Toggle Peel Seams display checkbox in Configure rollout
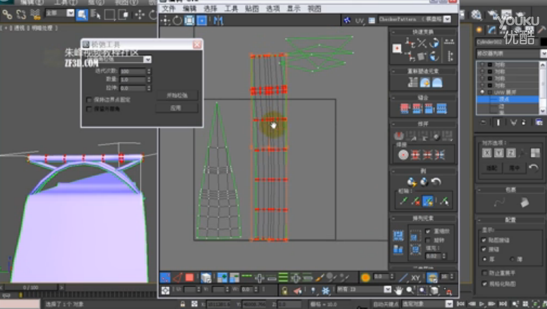Viewport: 547px width, 309px height. click(x=484, y=249)
